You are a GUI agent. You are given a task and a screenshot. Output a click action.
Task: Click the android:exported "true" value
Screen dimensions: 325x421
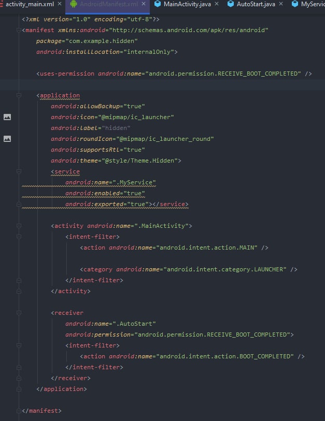138,204
